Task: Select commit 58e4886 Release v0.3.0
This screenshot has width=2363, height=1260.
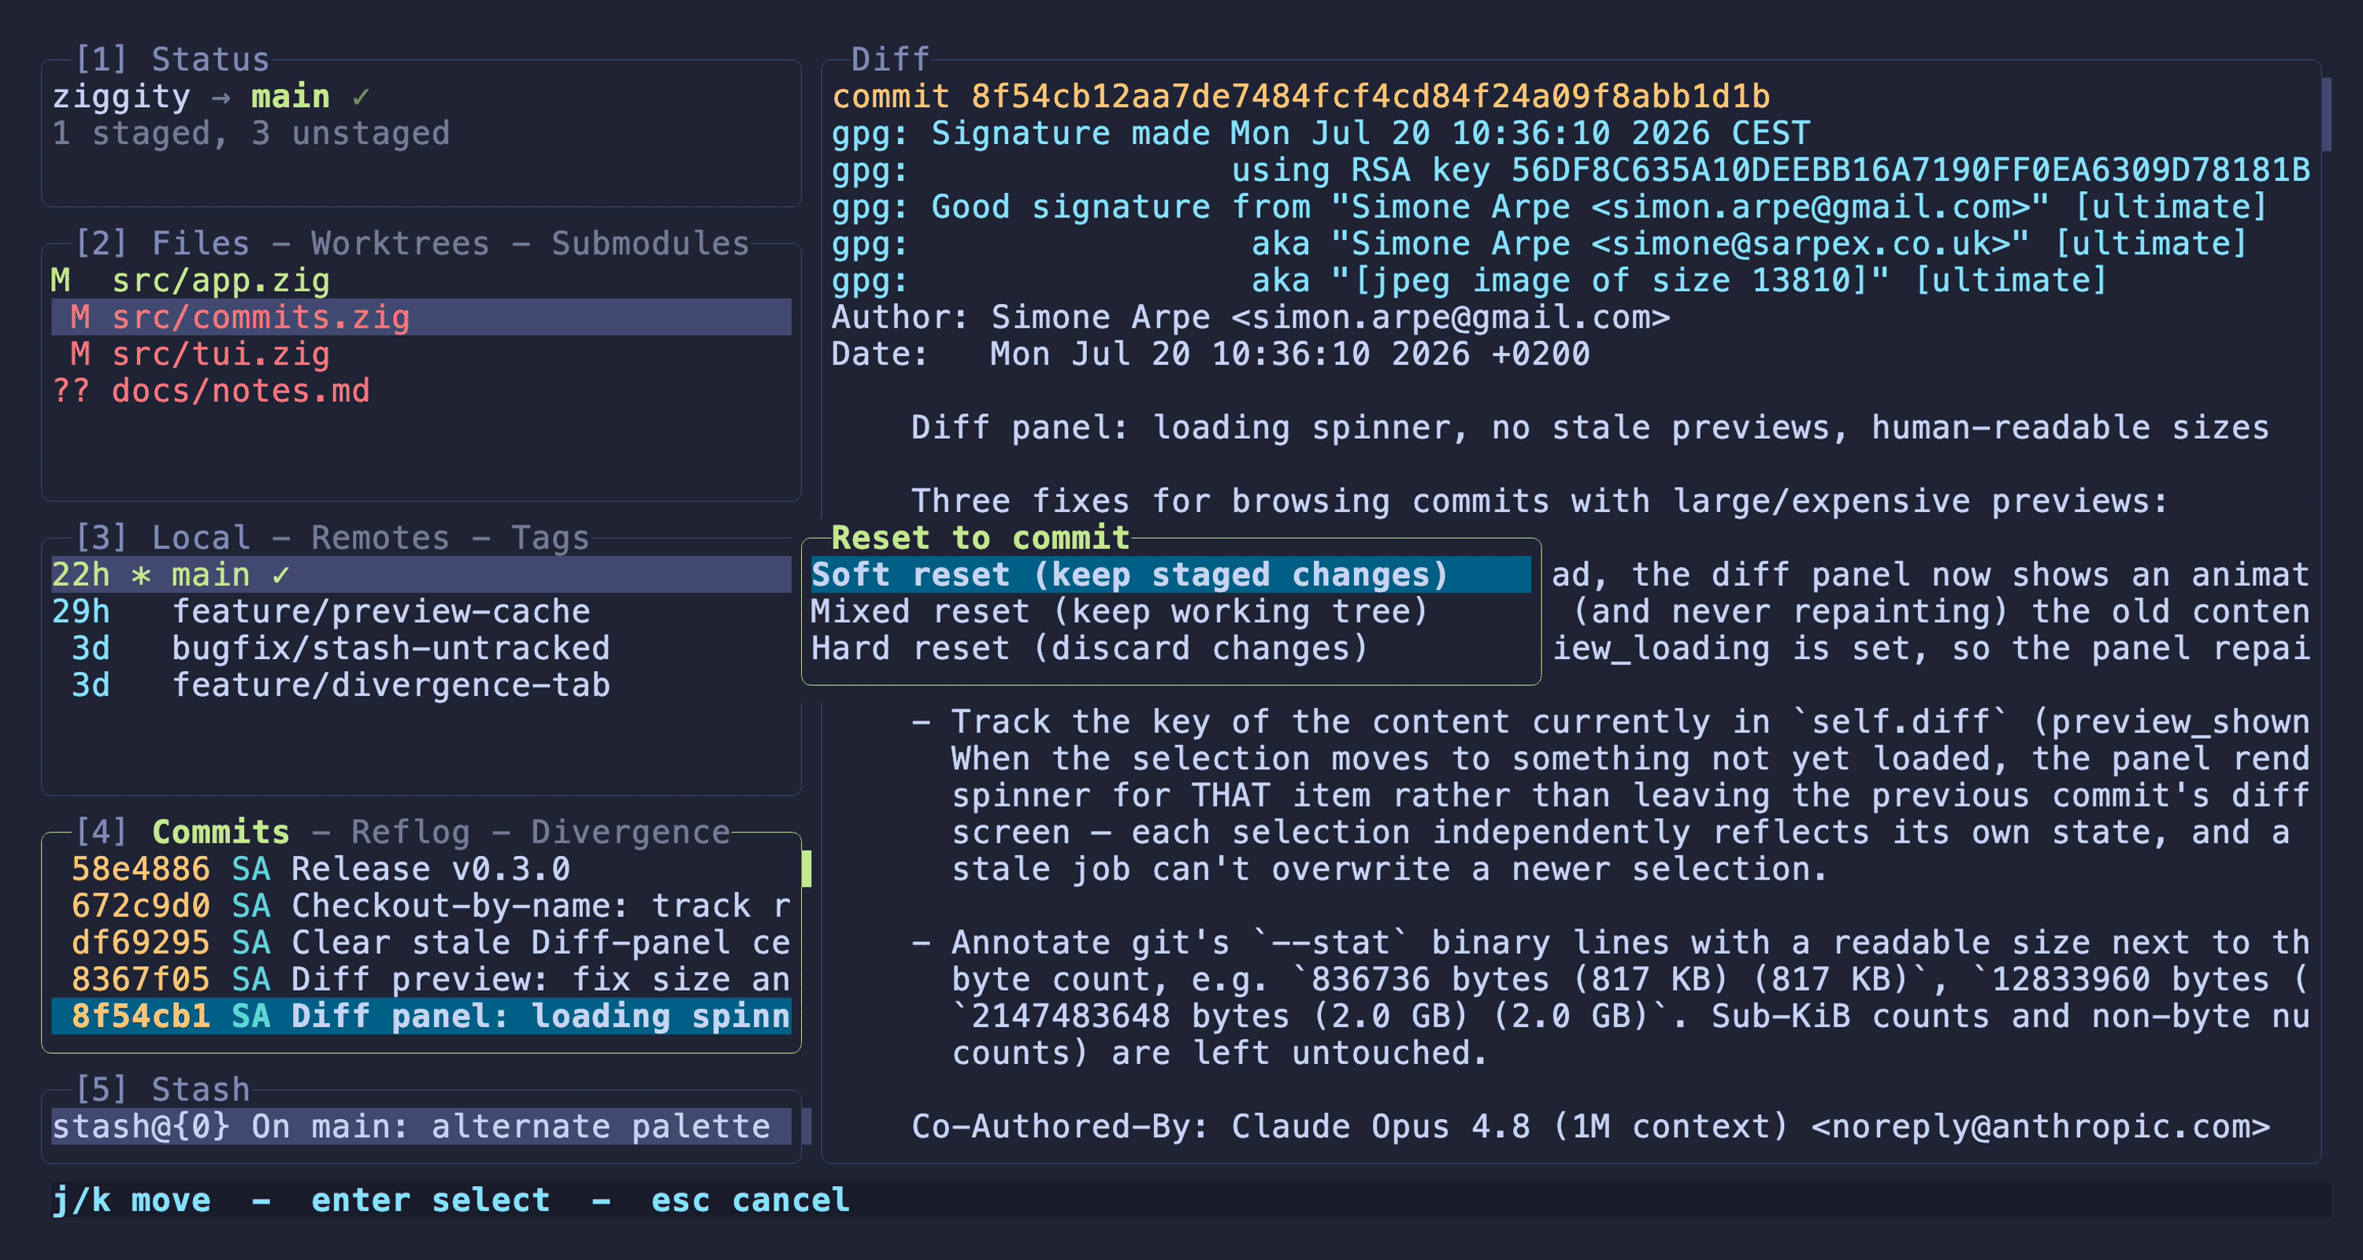Action: [421, 869]
